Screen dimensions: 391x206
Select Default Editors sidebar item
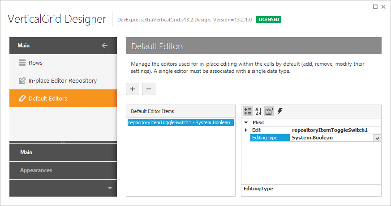63,98
